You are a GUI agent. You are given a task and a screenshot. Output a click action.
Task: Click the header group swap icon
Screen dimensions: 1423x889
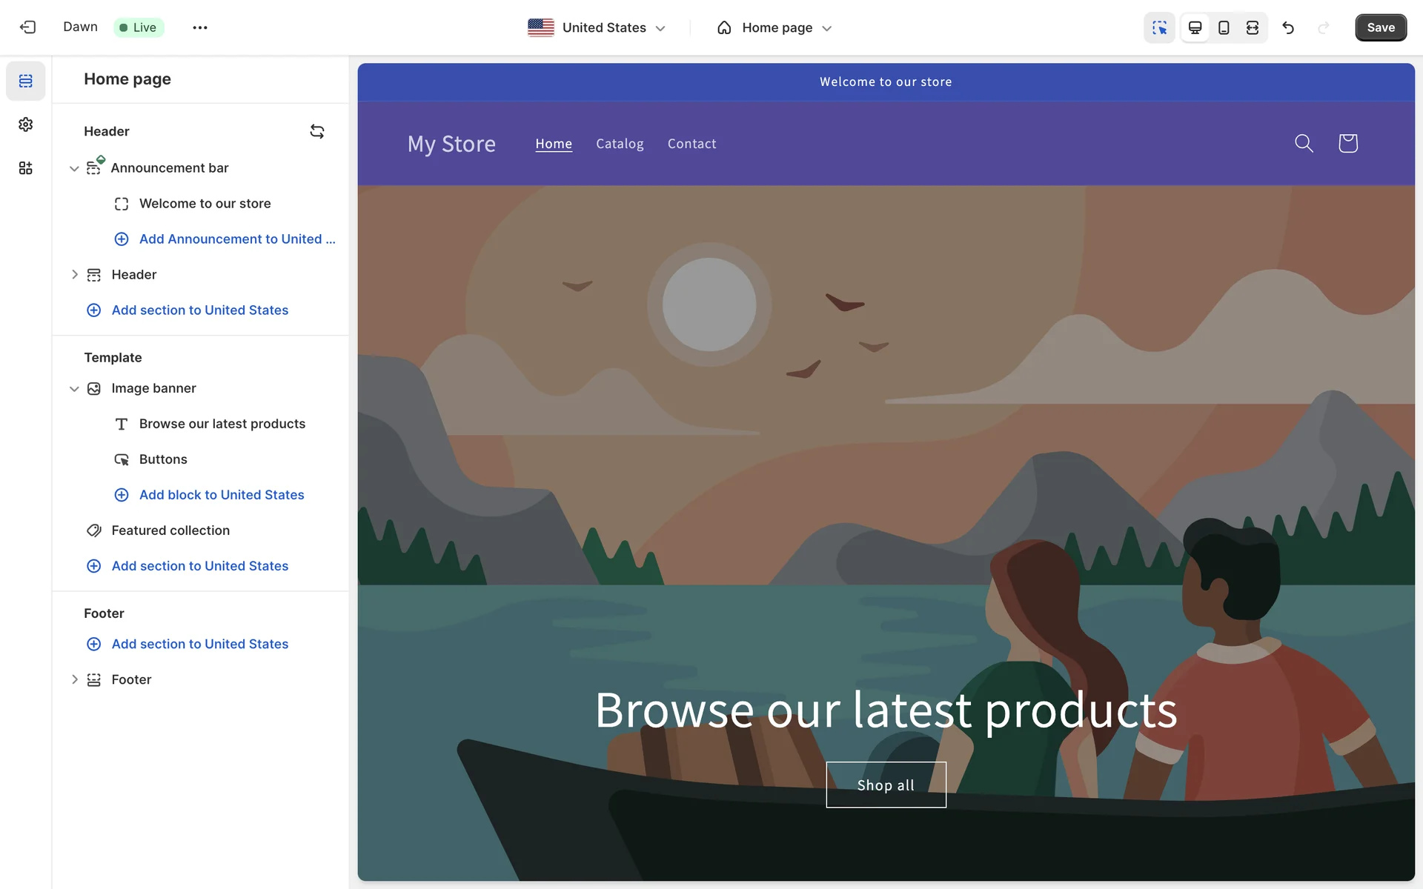pos(317,131)
